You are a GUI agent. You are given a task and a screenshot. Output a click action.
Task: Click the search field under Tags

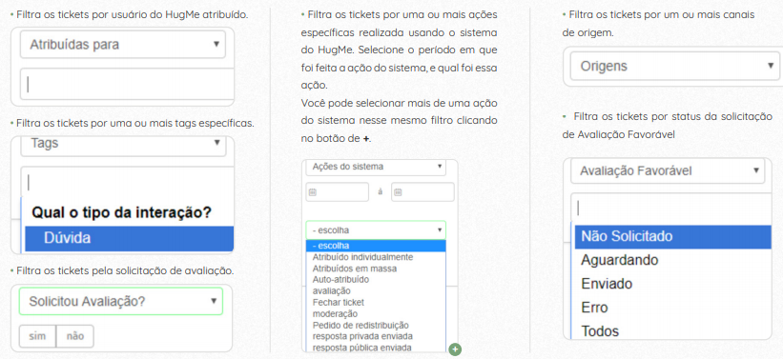[128, 182]
